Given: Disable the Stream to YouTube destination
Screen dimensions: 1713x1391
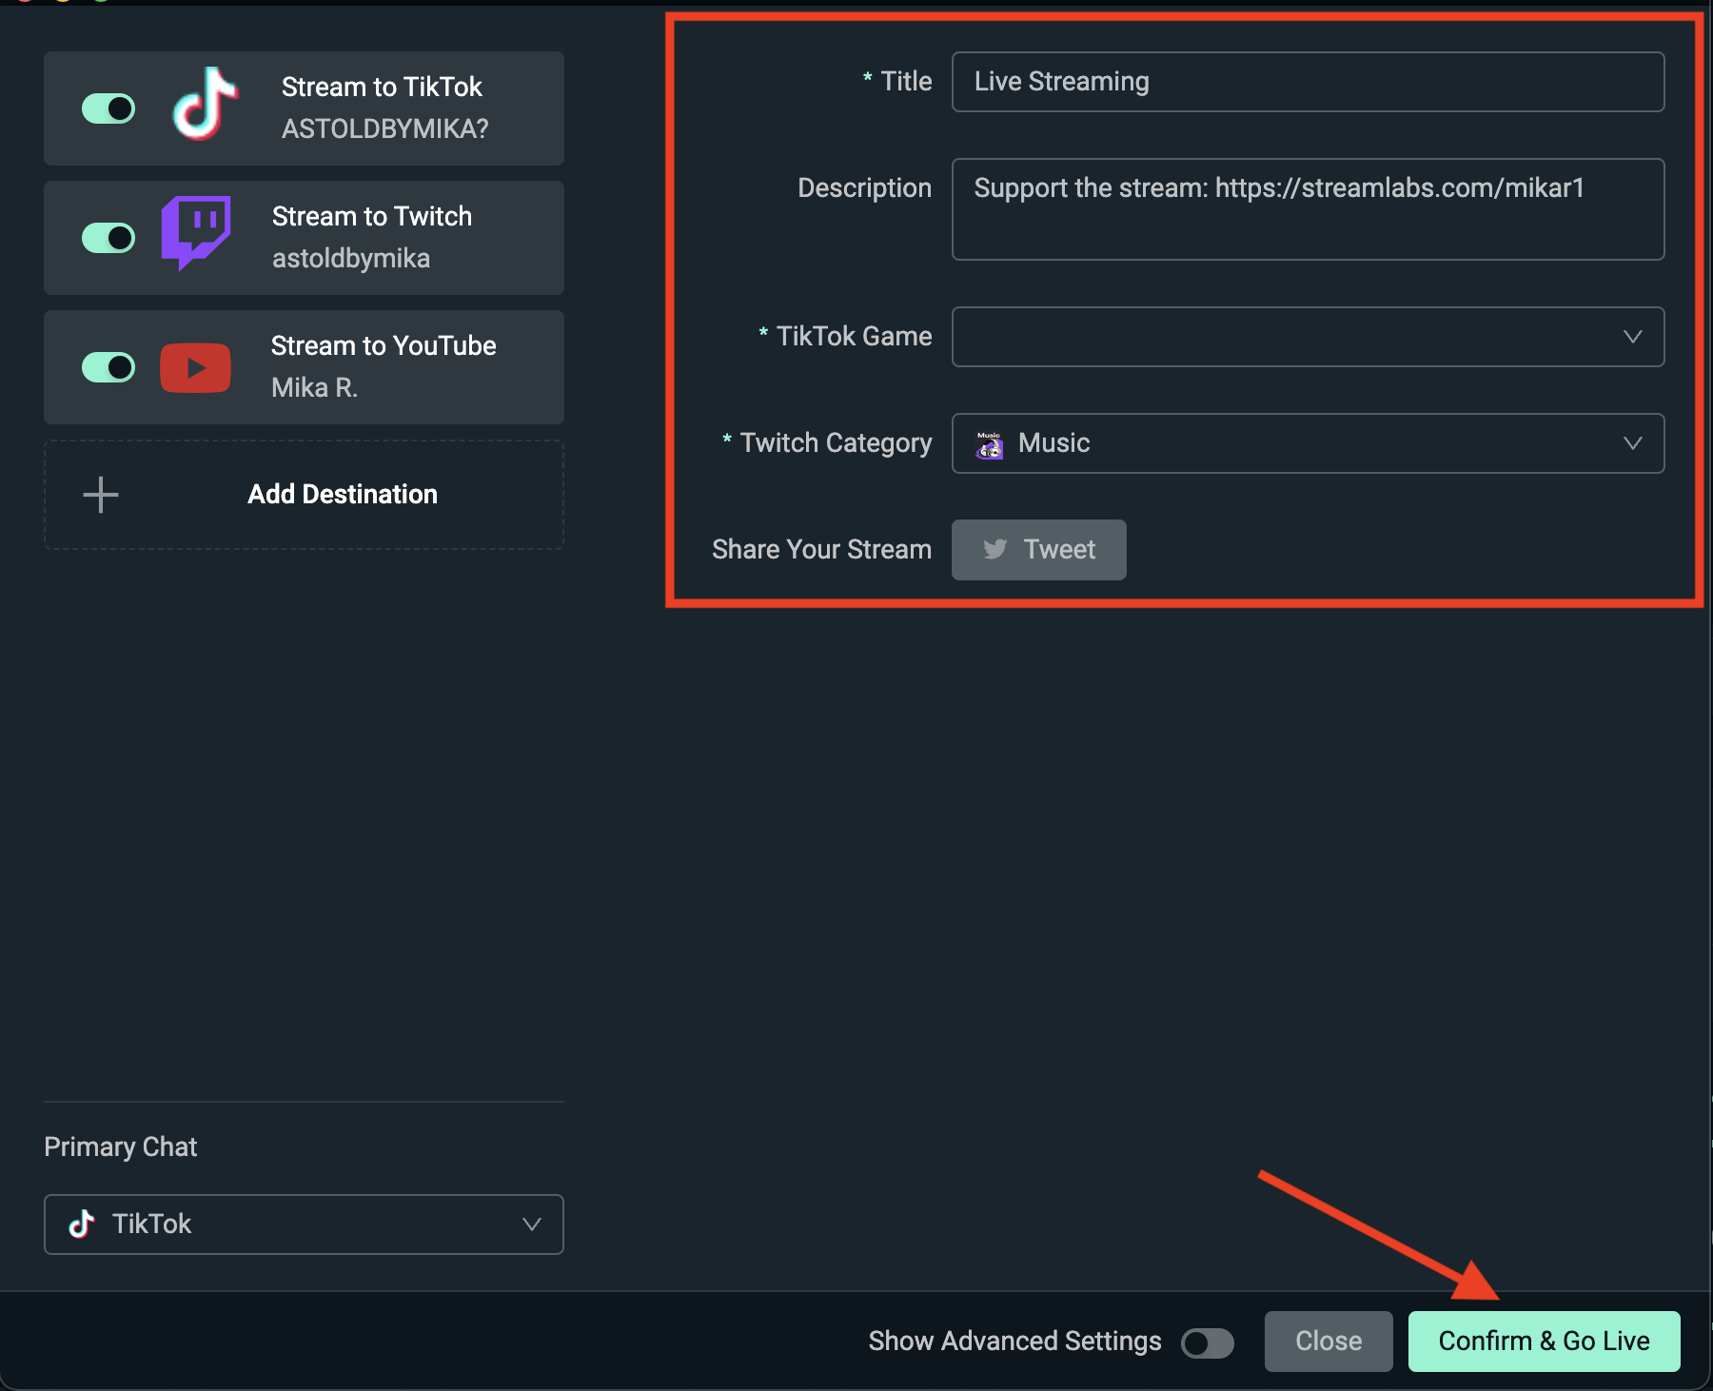Looking at the screenshot, I should 108,367.
